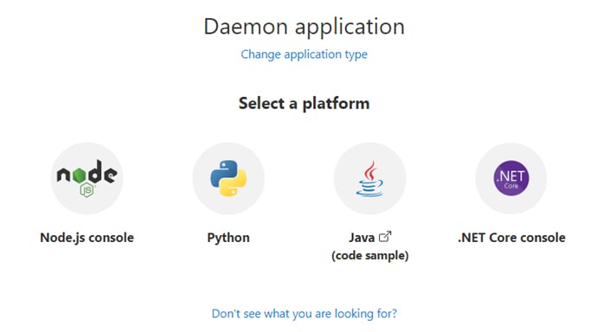
Task: Click the Change application type link
Action: point(304,54)
